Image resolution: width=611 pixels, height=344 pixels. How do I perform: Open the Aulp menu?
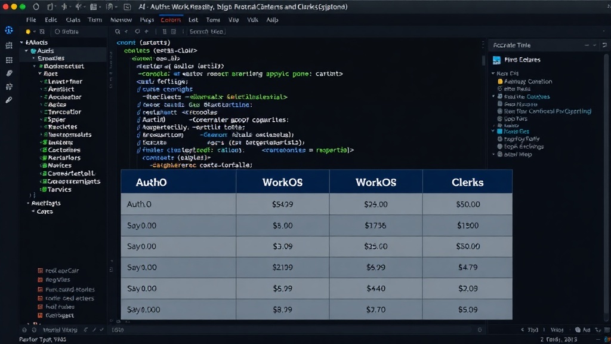(272, 20)
